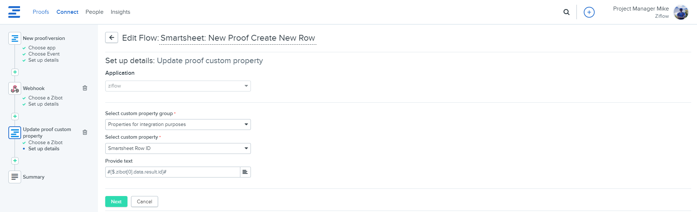Open the search magnifier icon
The width and height of the screenshot is (697, 212).
pos(566,12)
